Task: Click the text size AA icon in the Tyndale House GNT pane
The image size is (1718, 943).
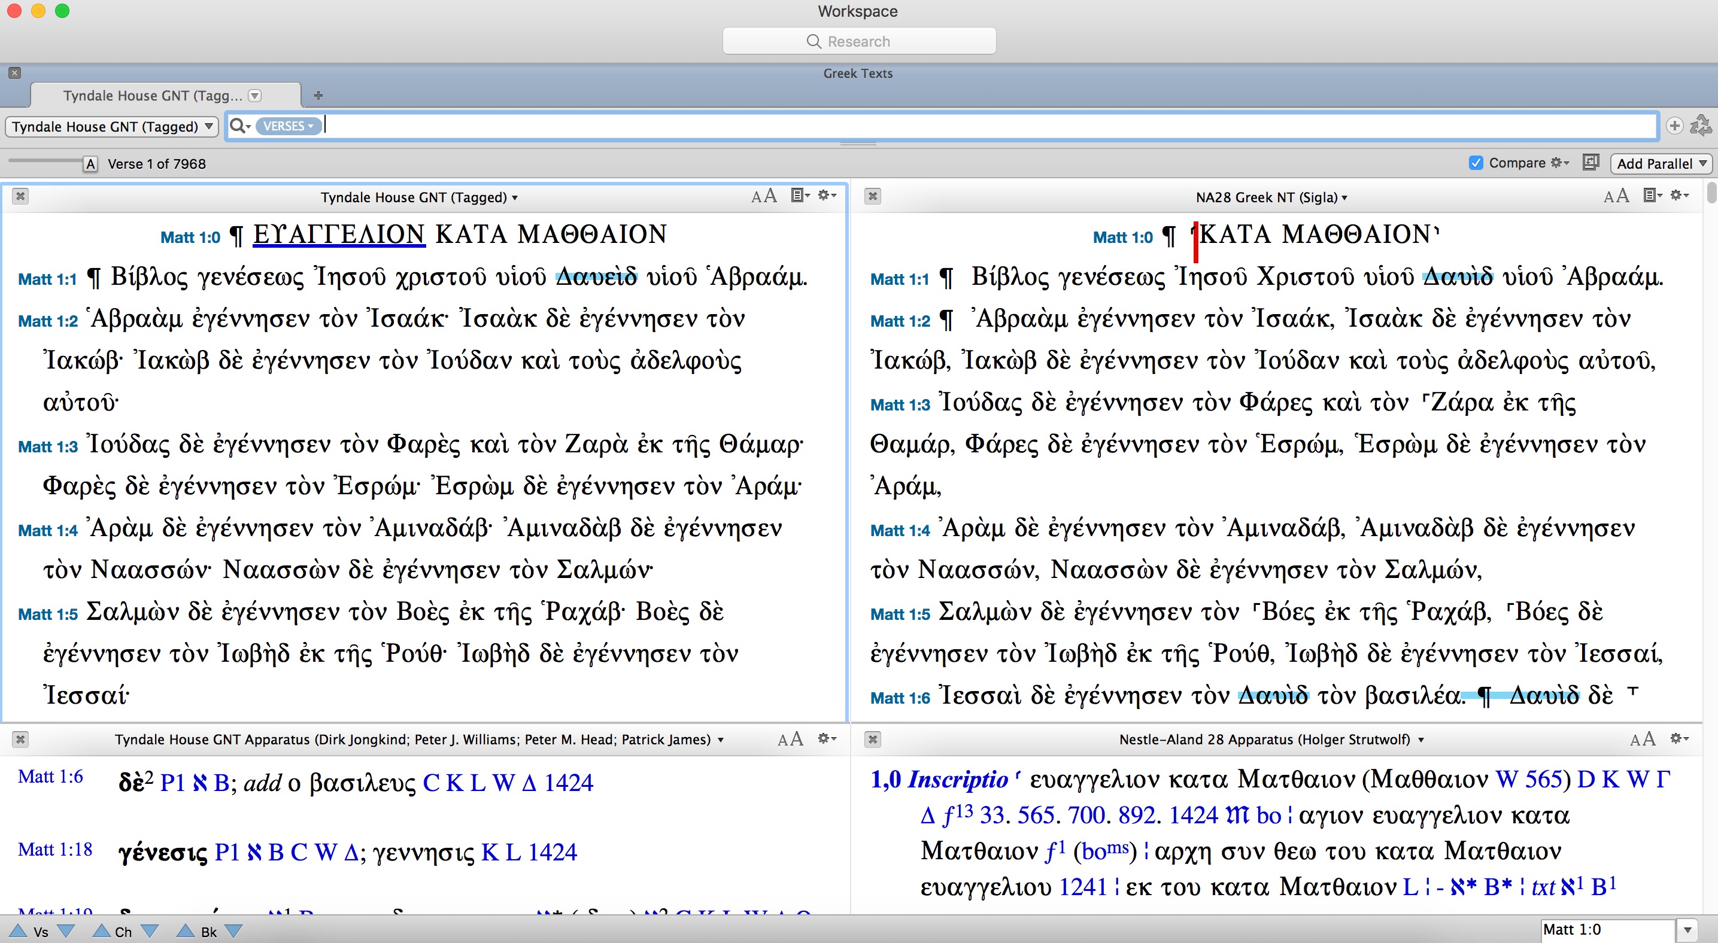Action: tap(764, 196)
